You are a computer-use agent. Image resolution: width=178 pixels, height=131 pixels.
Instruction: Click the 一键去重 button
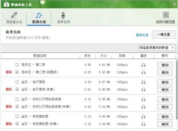point(164,35)
